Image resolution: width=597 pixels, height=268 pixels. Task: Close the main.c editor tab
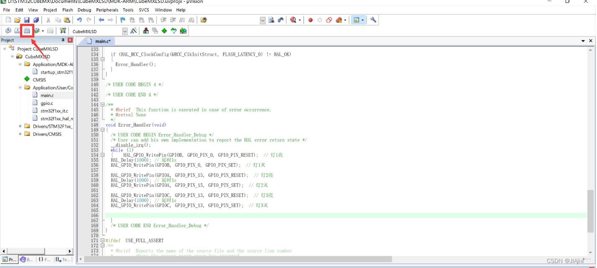(x=591, y=41)
